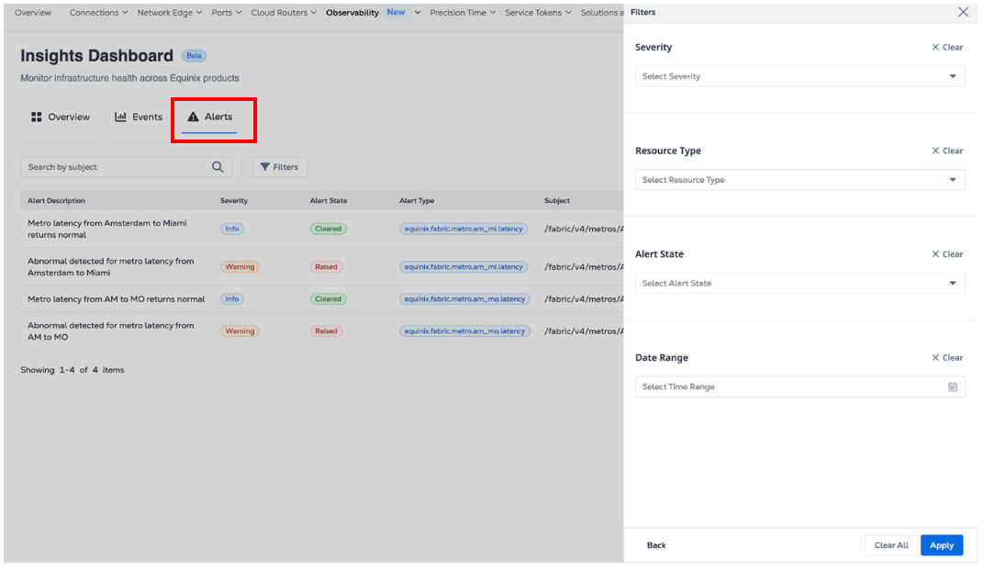Click the Severity column header

point(233,201)
